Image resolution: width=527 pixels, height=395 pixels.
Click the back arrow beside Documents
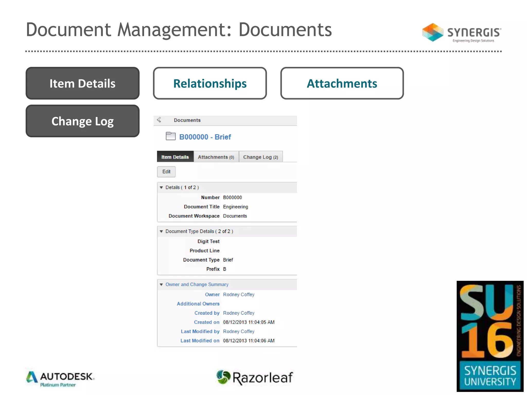coord(159,120)
